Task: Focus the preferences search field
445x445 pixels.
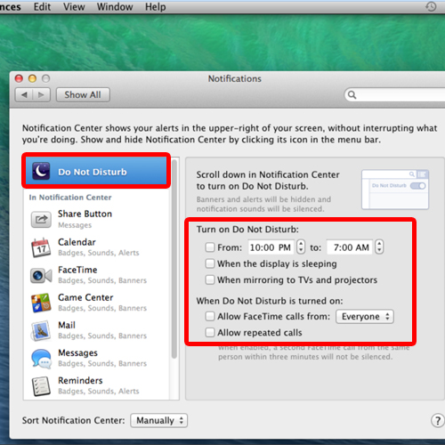Action: point(394,94)
